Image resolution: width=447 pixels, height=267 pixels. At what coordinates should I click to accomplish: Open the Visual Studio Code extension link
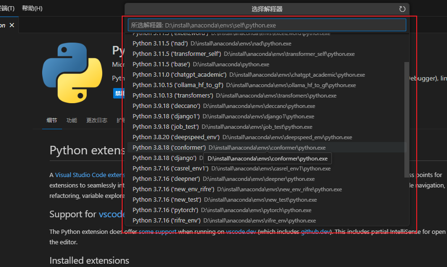click(x=90, y=175)
